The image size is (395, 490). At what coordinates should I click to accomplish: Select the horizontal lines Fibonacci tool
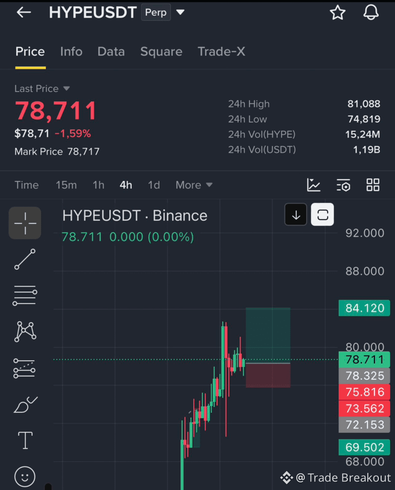[25, 296]
